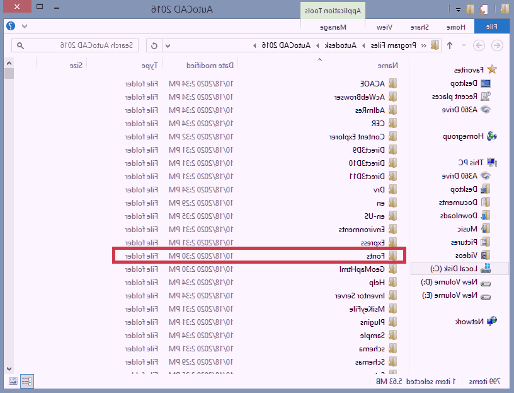Image resolution: width=514 pixels, height=393 pixels.
Task: Click the Up arrow navigation icon
Action: click(x=450, y=45)
